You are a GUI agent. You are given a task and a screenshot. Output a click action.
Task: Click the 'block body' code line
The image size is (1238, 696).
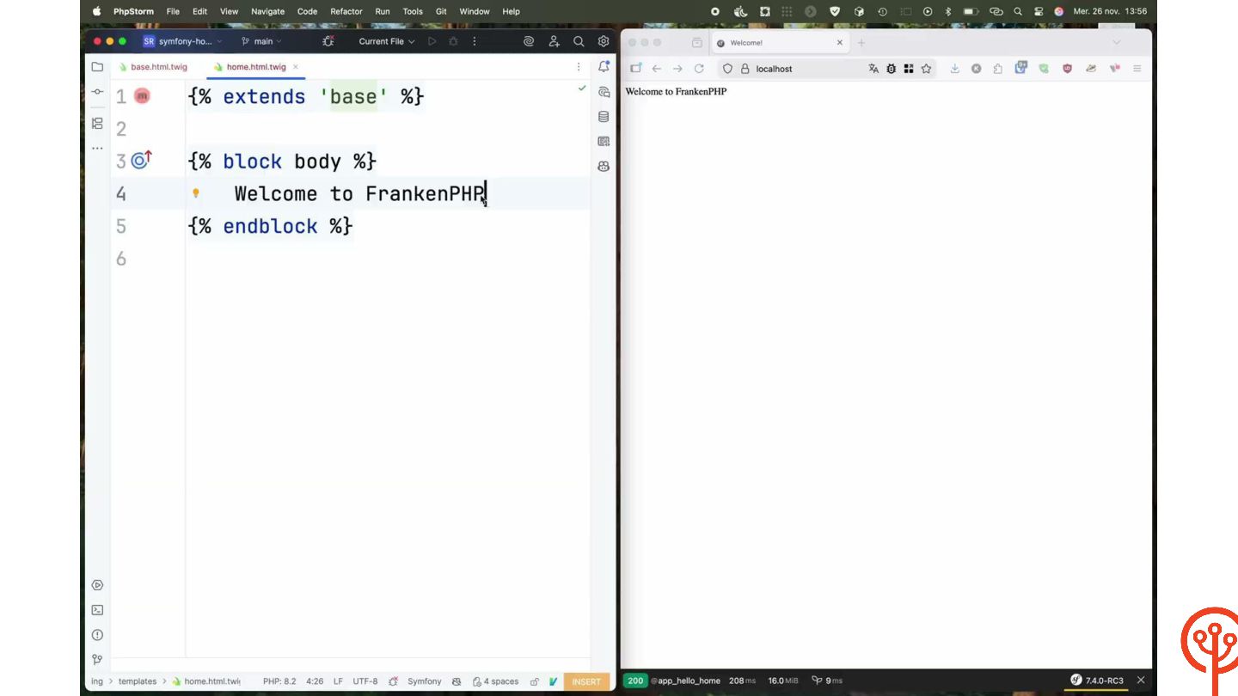pos(282,161)
